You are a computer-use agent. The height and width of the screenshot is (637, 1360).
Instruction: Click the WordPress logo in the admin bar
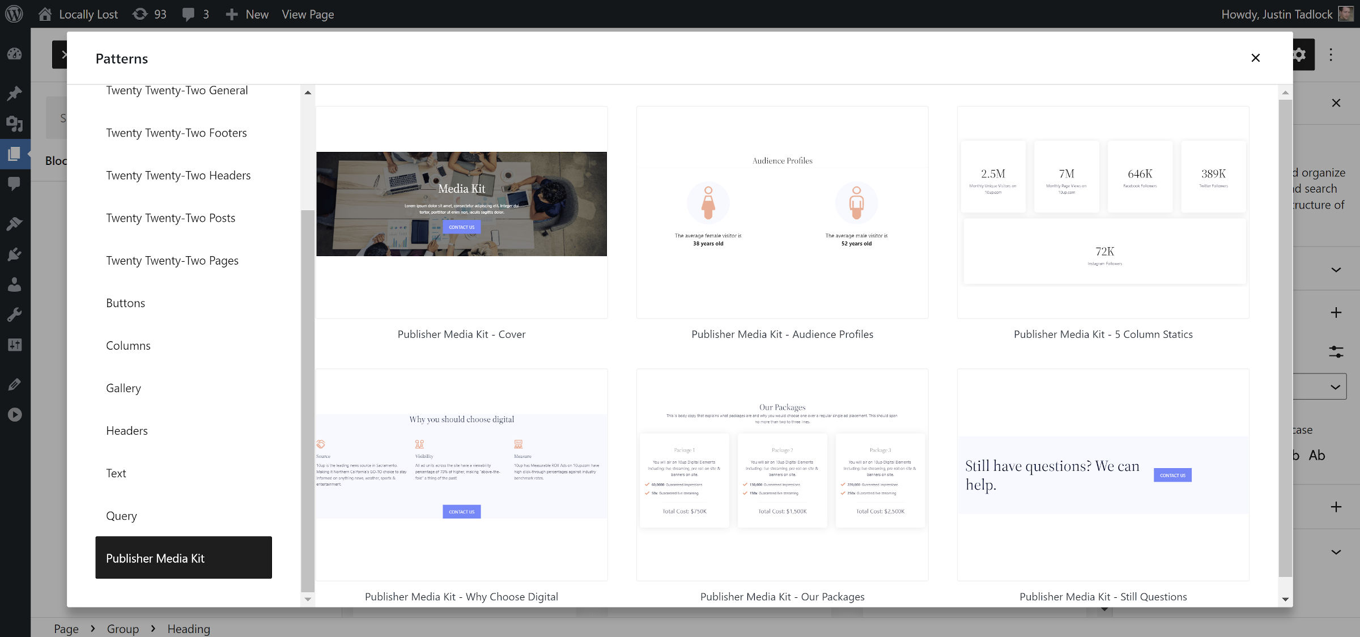tap(14, 14)
